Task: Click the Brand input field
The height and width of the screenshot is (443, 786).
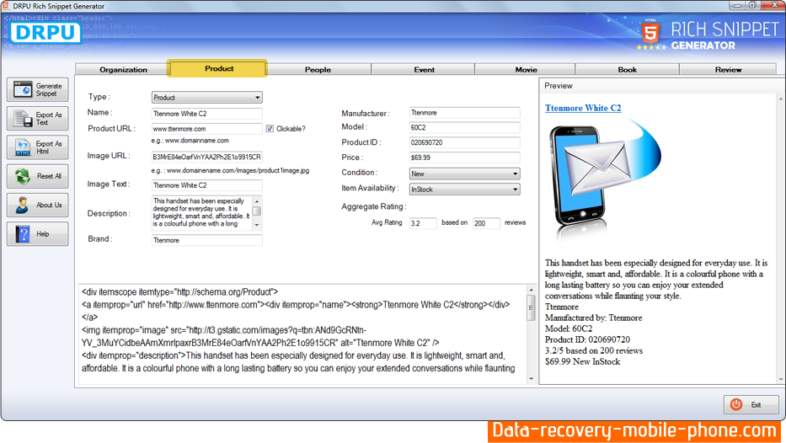Action: (206, 241)
